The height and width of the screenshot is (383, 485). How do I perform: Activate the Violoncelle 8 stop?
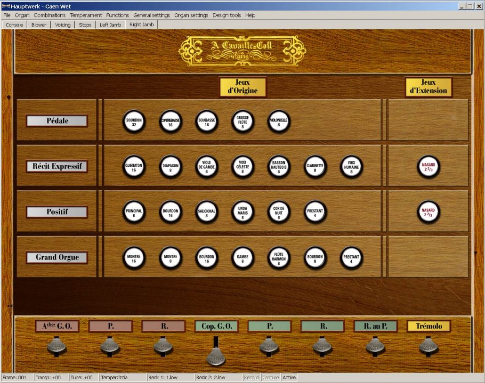[x=279, y=122]
